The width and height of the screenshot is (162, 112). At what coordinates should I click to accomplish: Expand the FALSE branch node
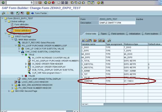tap(23, 76)
